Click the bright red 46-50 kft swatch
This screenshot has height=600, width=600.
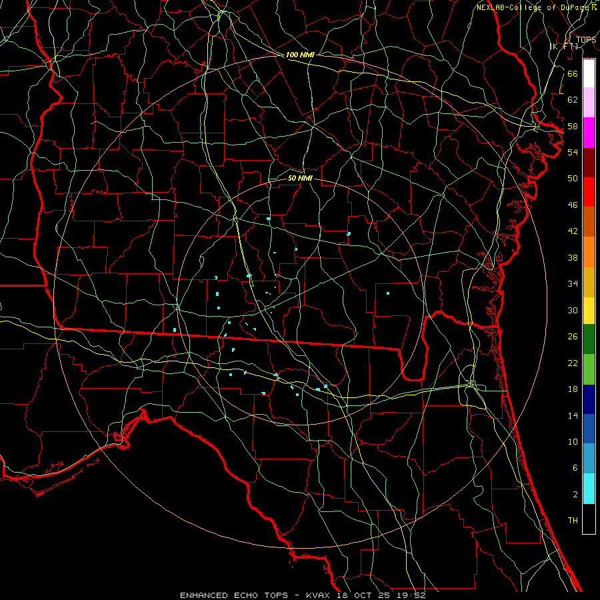click(589, 192)
